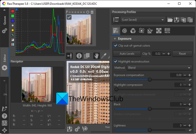Send image to external editor
The height and width of the screenshot is (134, 196).
[x=85, y=129]
